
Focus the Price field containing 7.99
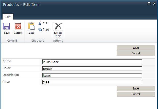92,82
